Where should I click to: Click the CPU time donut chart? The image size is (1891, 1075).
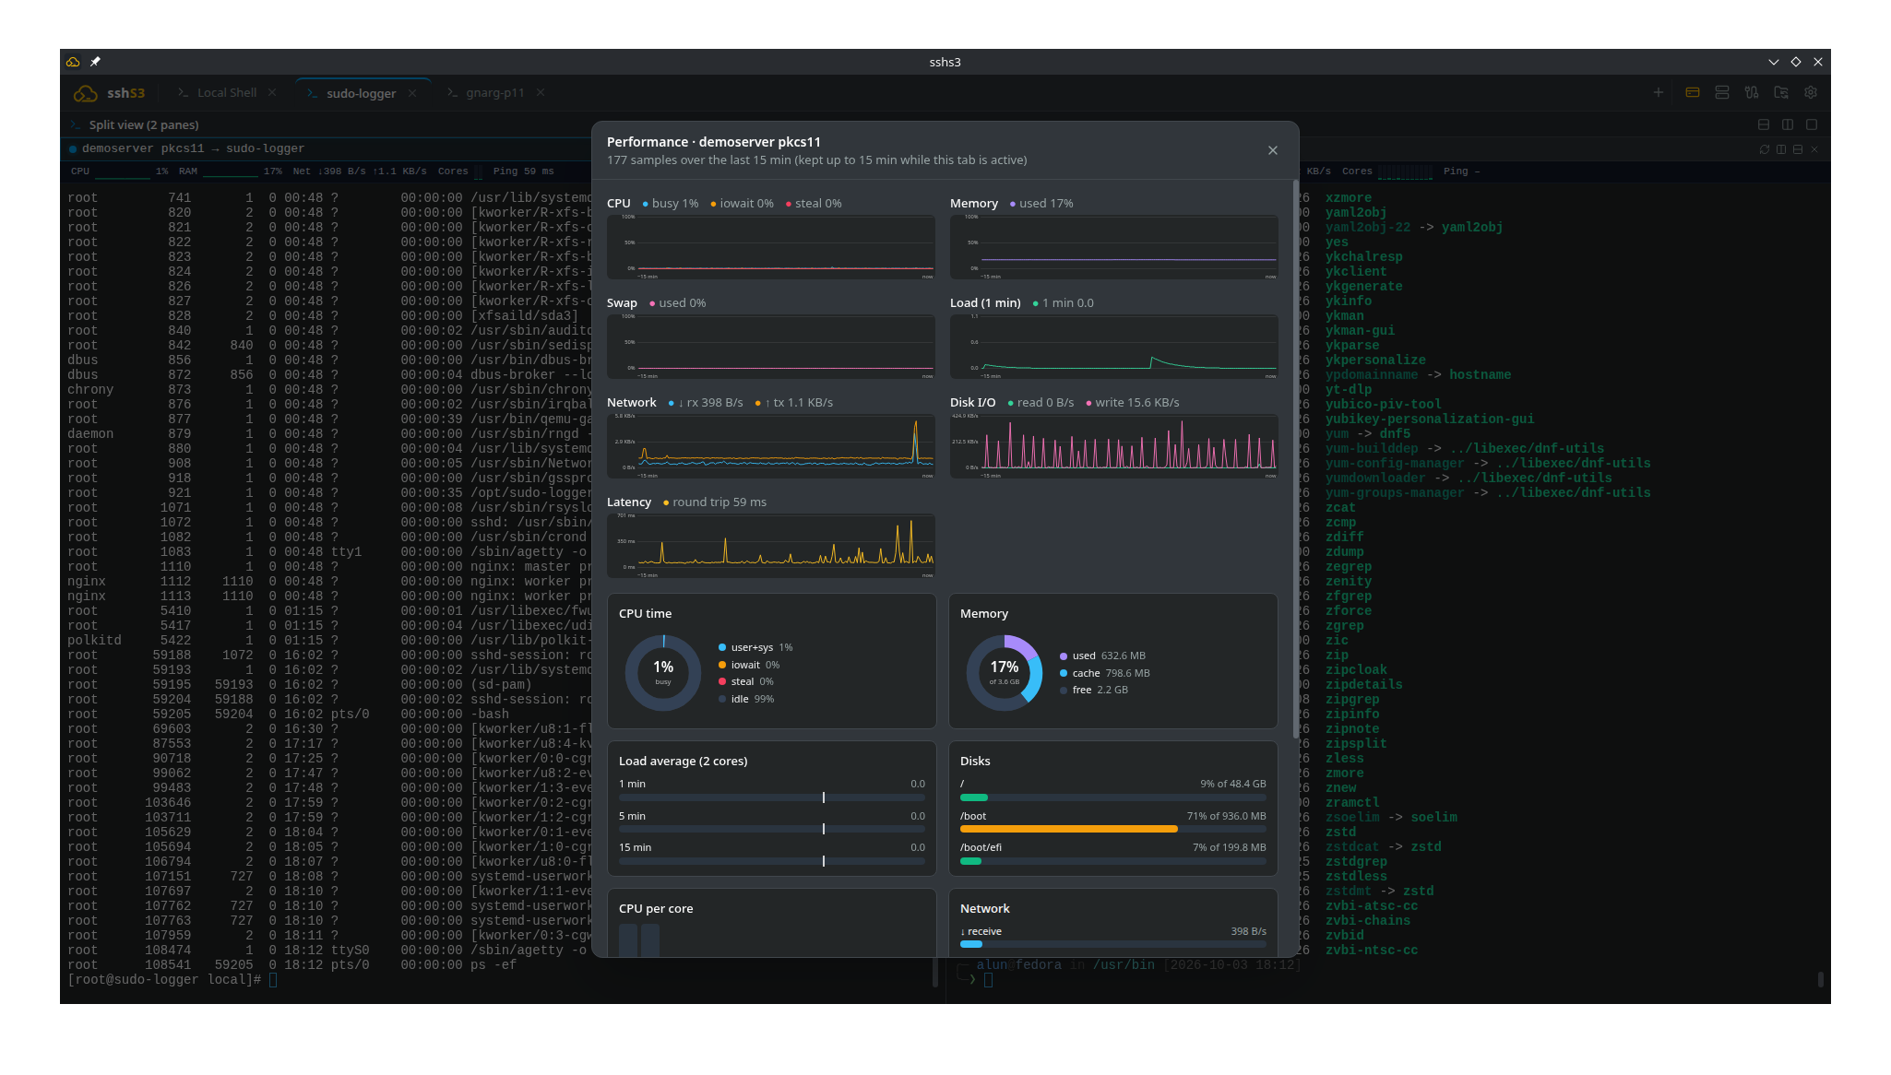(663, 673)
